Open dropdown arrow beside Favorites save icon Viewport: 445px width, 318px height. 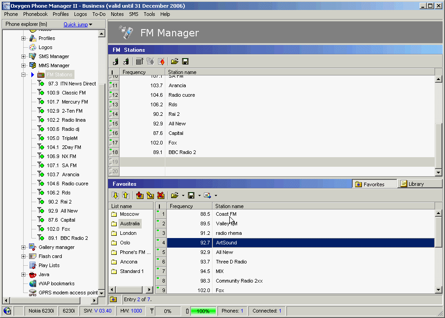tap(199, 196)
